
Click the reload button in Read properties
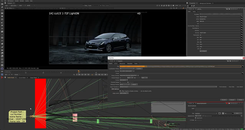click(134, 84)
